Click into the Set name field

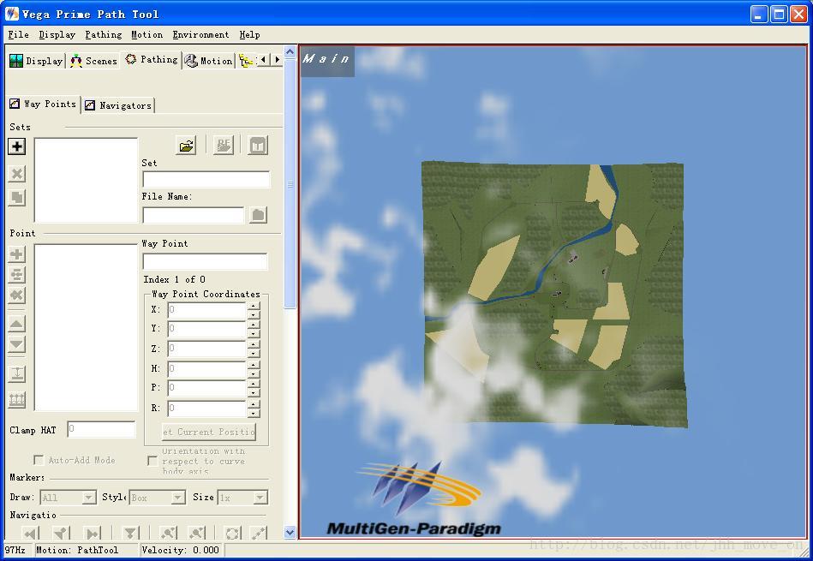[206, 179]
